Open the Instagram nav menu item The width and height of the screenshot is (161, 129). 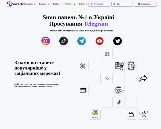point(28,4)
